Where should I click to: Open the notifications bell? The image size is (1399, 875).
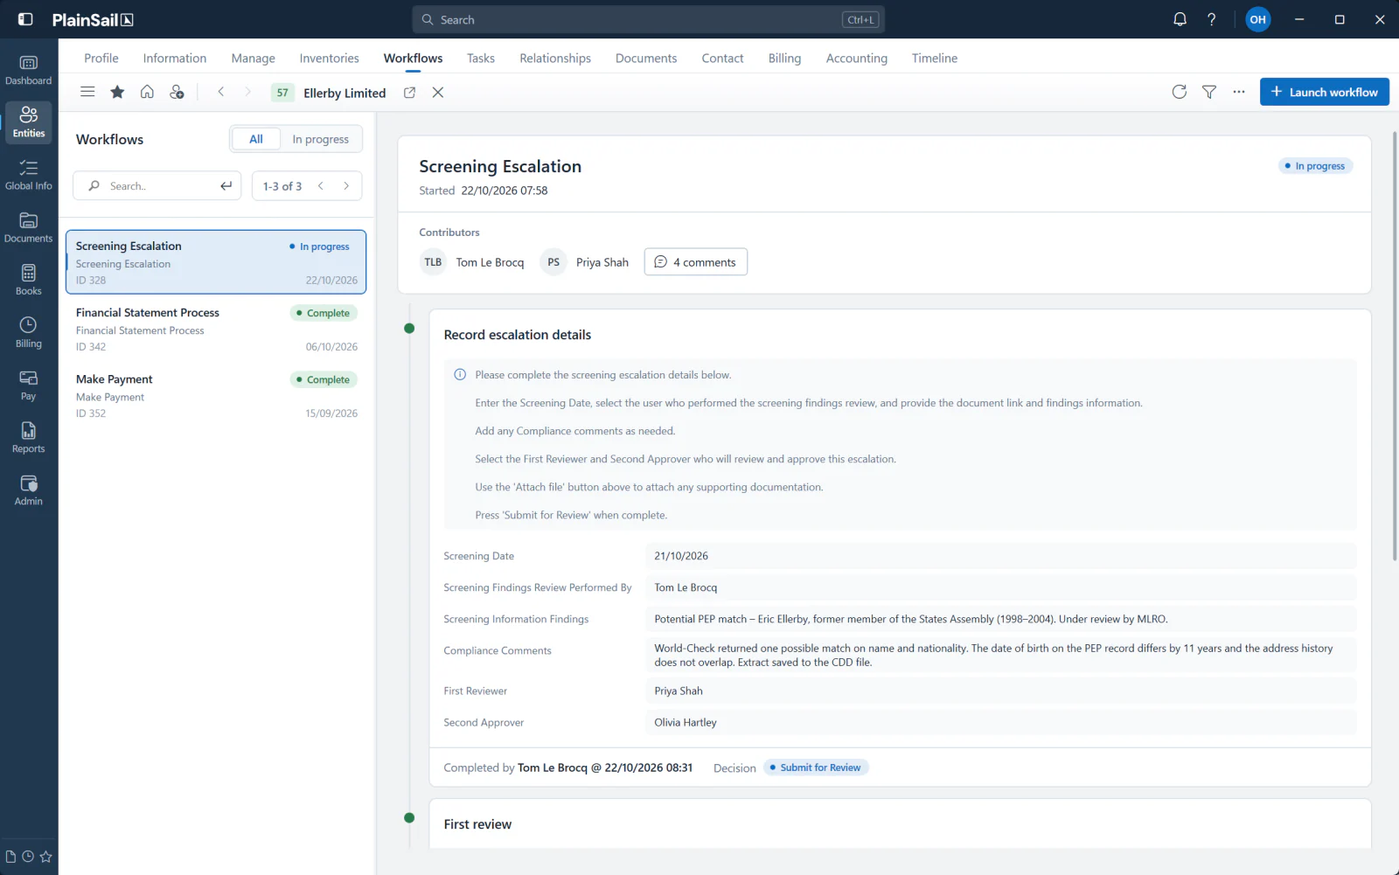(1180, 19)
